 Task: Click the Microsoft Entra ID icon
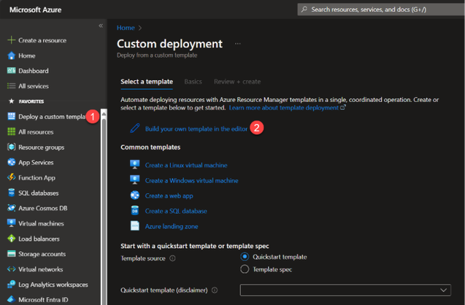(11, 299)
